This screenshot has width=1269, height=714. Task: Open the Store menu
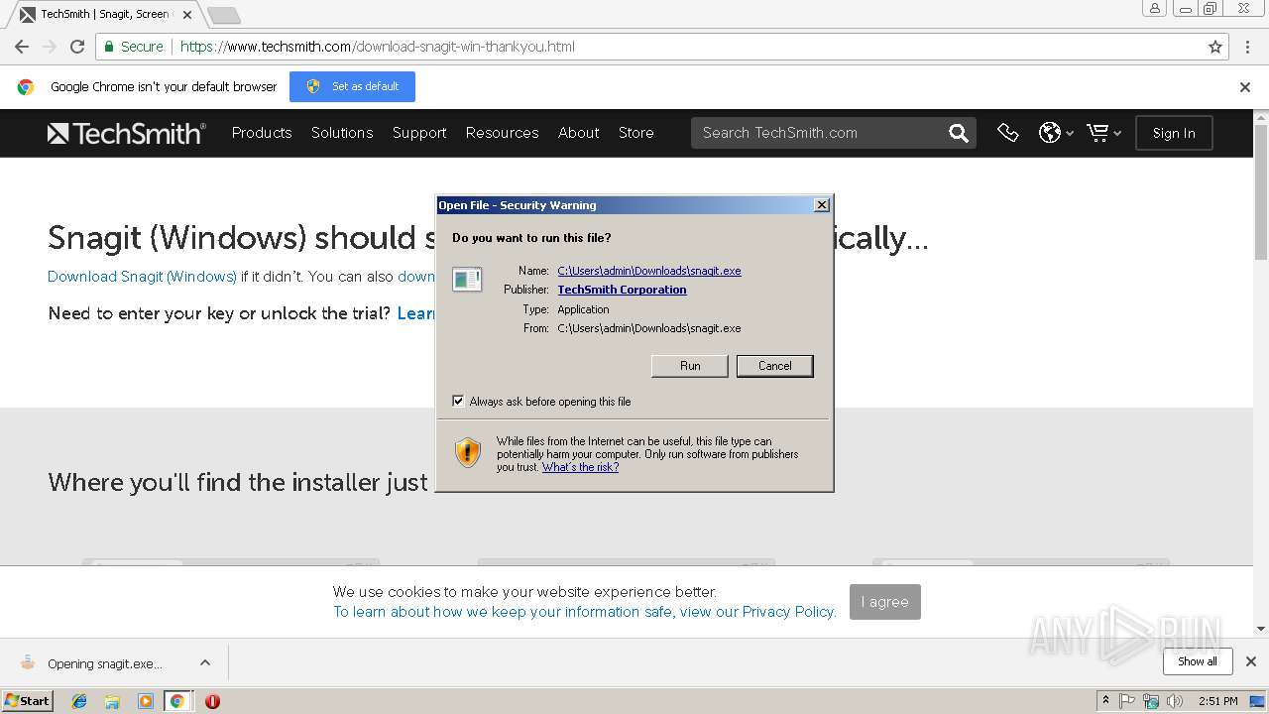pyautogui.click(x=636, y=133)
